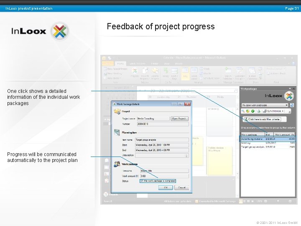Click the Folder design calendar appointment
The width and height of the screenshot is (301, 226).
coord(219,160)
